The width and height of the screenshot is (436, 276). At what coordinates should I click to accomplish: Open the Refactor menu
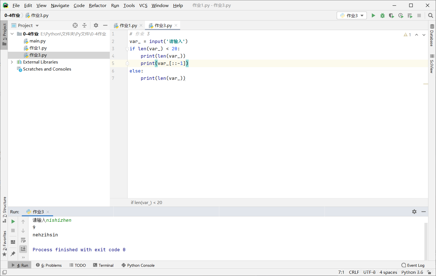tap(97, 5)
